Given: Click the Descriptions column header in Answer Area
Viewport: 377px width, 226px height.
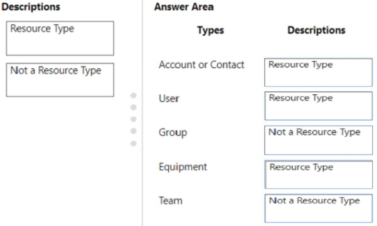Looking at the screenshot, I should [x=316, y=30].
